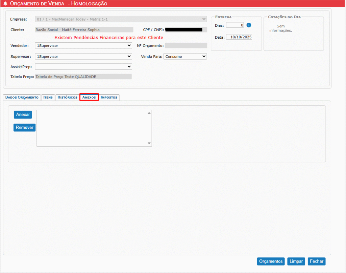The image size is (346, 273).
Task: Click the blue info icon beside Dias
Action: pyautogui.click(x=249, y=25)
